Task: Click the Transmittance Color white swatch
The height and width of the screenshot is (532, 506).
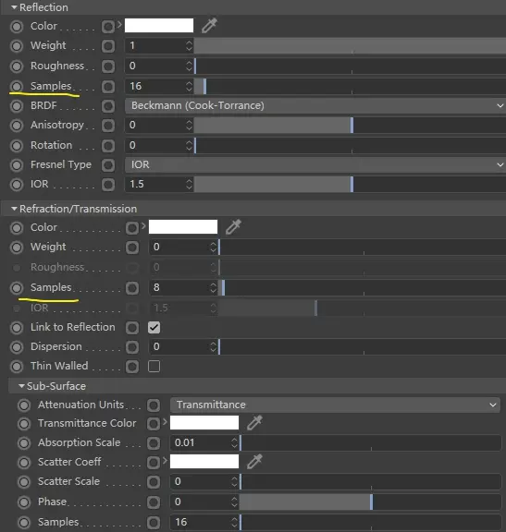Action: pyautogui.click(x=204, y=423)
